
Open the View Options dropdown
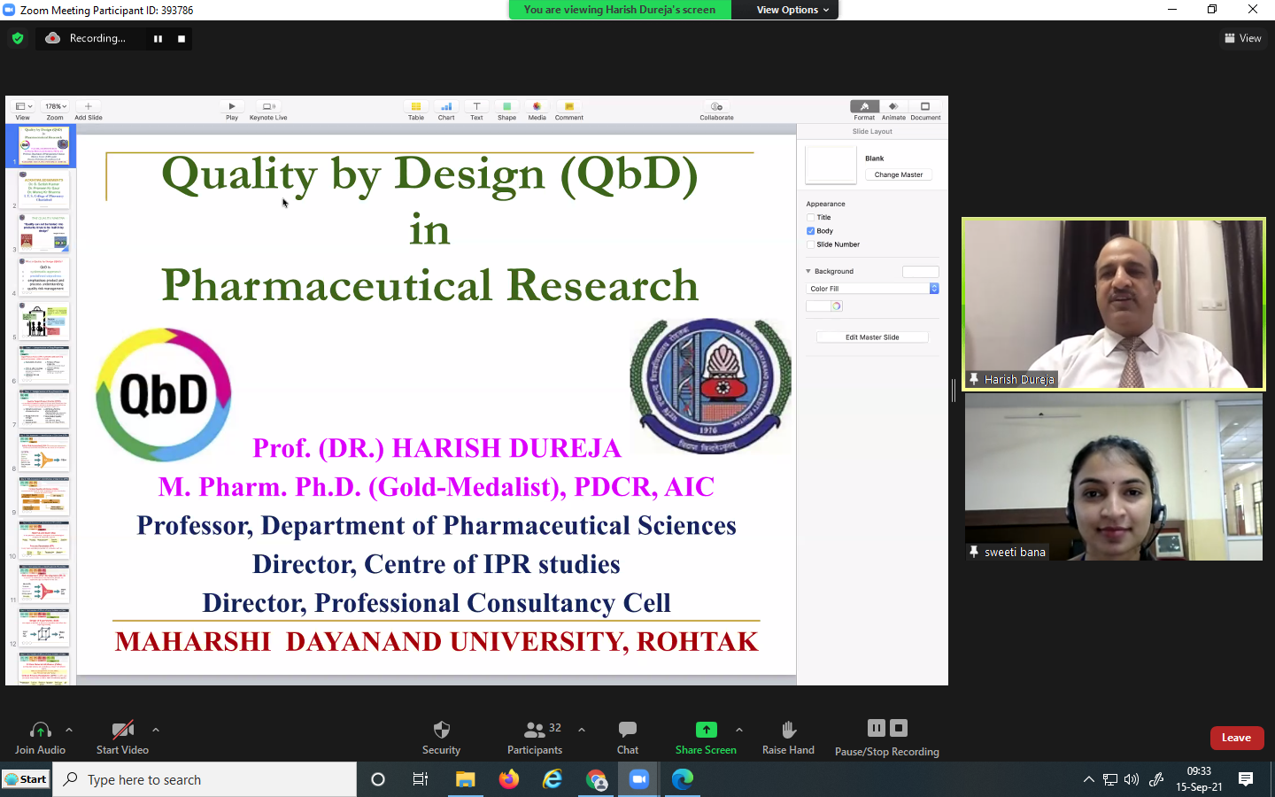(792, 10)
